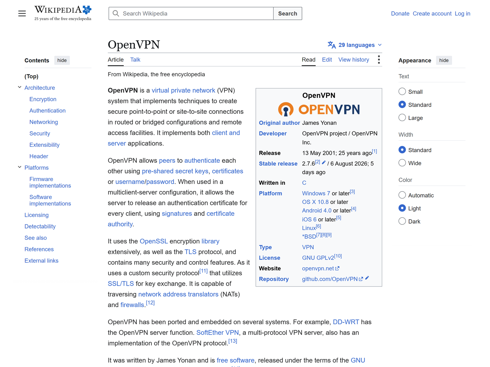The image size is (490, 367).
Task: Open the View history tab
Action: 354,60
